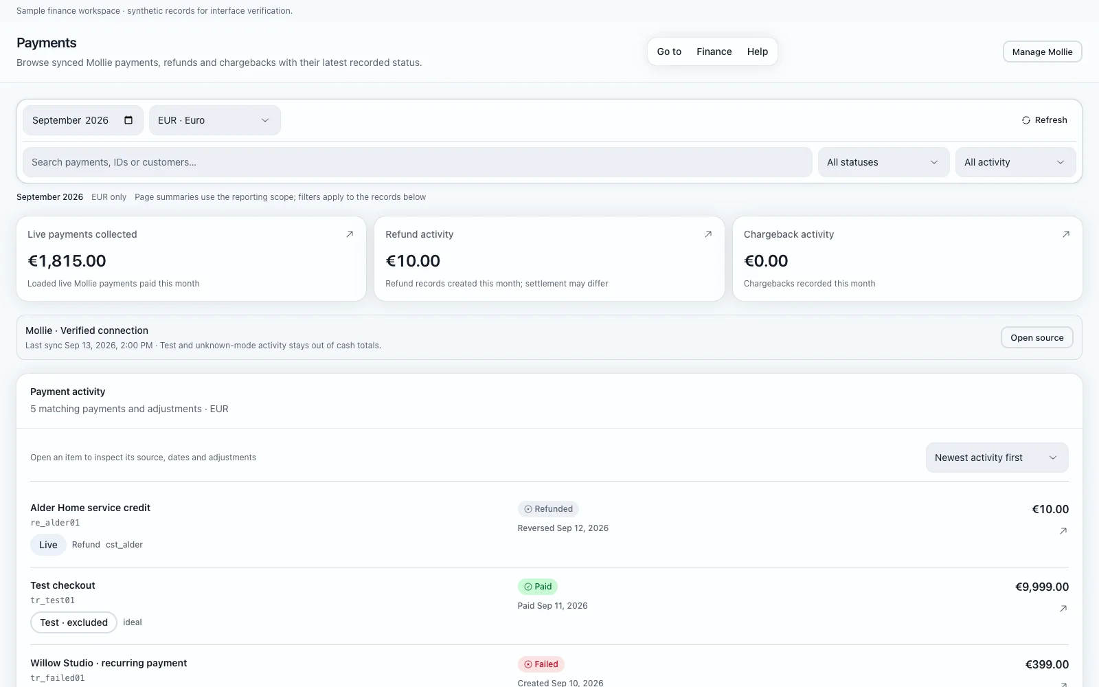Open the All activity filter dropdown

[x=1015, y=162]
